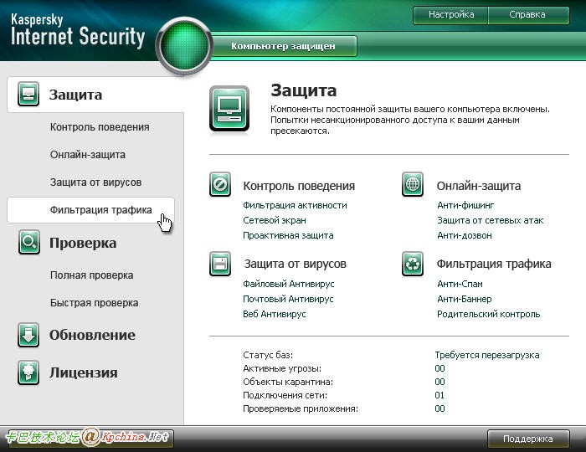Click the Фильтрация трафика recycle icon
This screenshot has height=452, width=586.
tap(413, 264)
